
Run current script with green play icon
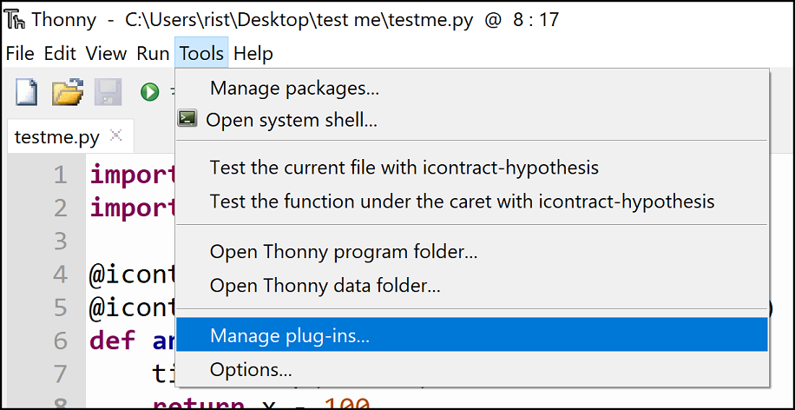click(x=149, y=92)
